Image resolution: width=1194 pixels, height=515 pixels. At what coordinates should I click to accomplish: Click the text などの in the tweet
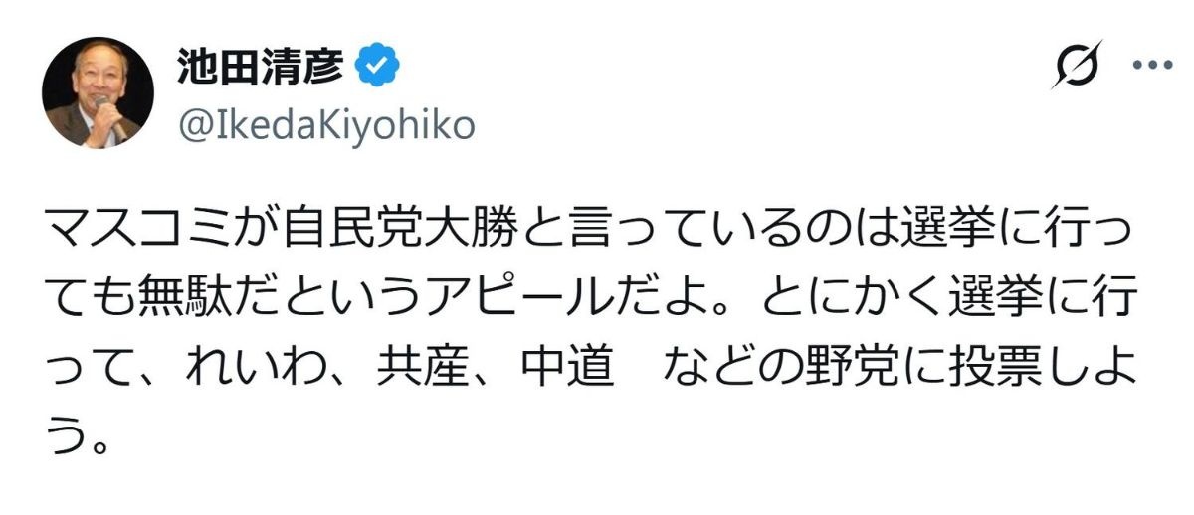[732, 367]
